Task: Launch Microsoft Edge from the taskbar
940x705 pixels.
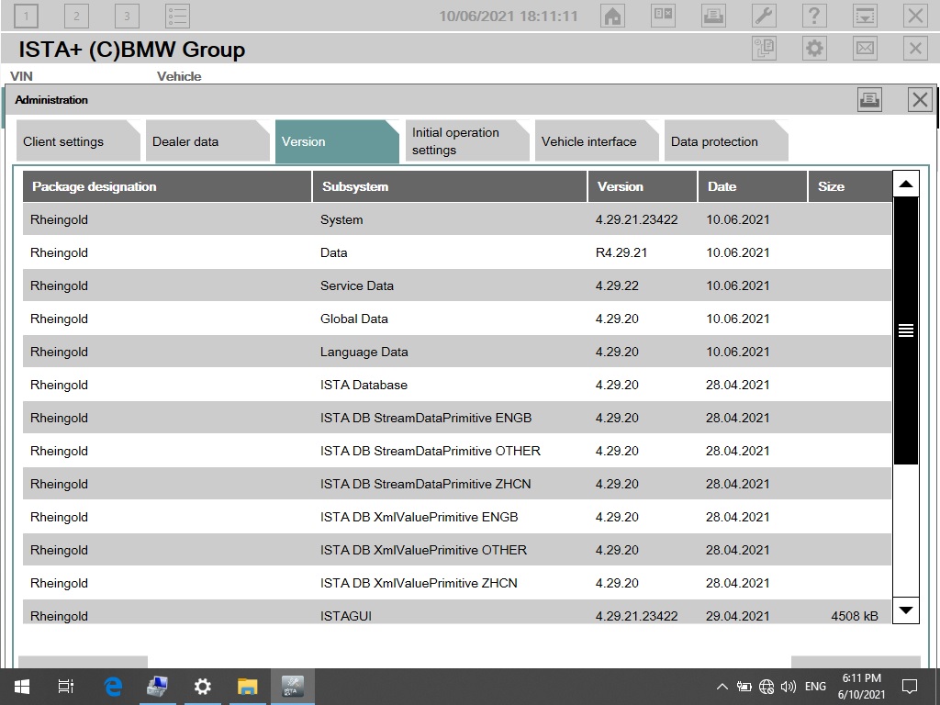Action: [x=113, y=687]
